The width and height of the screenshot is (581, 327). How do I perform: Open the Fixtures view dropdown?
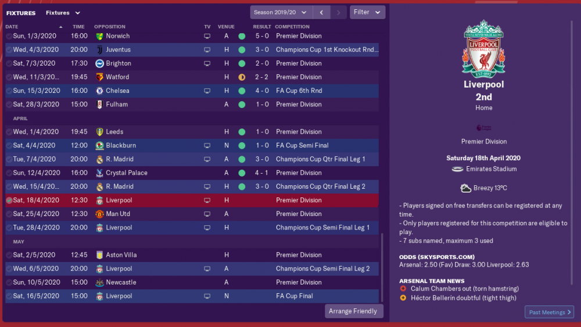coord(63,13)
